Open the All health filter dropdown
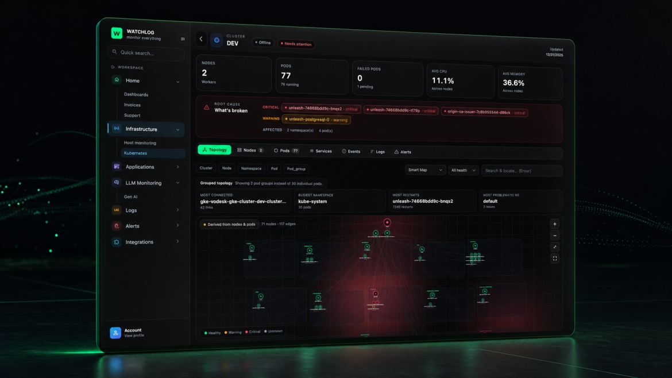This screenshot has width=672, height=378. (464, 171)
